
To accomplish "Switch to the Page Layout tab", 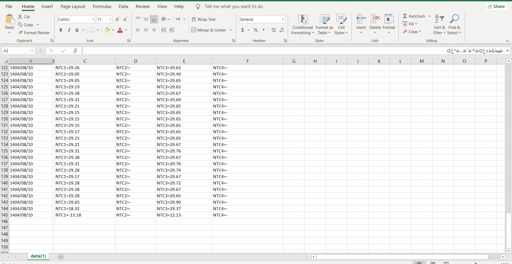I will (73, 6).
